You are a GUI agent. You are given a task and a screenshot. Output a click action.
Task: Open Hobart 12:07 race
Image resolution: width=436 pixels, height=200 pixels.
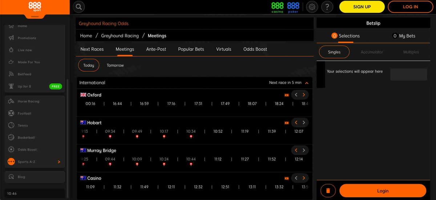(x=299, y=132)
